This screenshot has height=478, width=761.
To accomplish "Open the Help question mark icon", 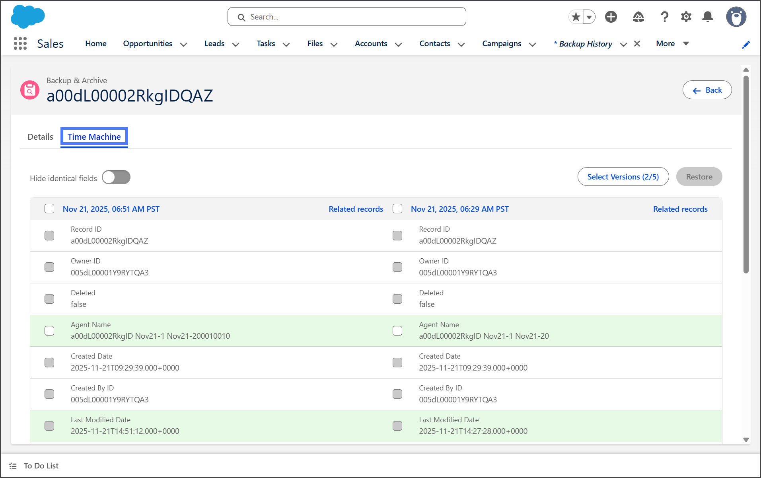I will [x=664, y=17].
